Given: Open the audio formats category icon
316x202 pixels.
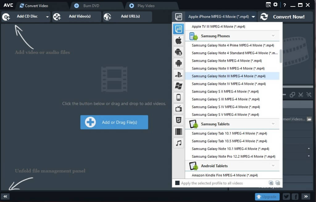Looking at the screenshot, I should [x=179, y=143].
